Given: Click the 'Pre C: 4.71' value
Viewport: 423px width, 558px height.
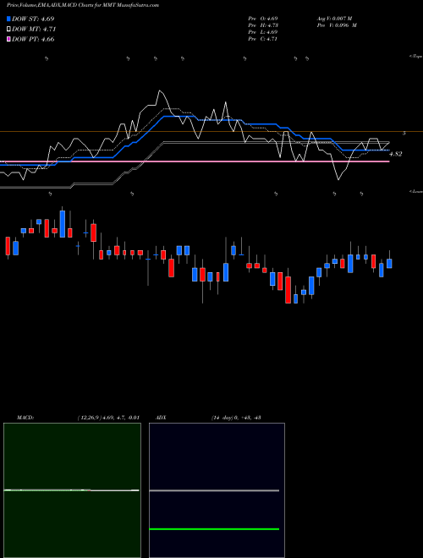Looking at the screenshot, I should coord(263,39).
